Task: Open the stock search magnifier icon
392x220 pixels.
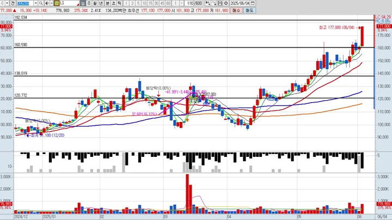Action: [x=41, y=3]
